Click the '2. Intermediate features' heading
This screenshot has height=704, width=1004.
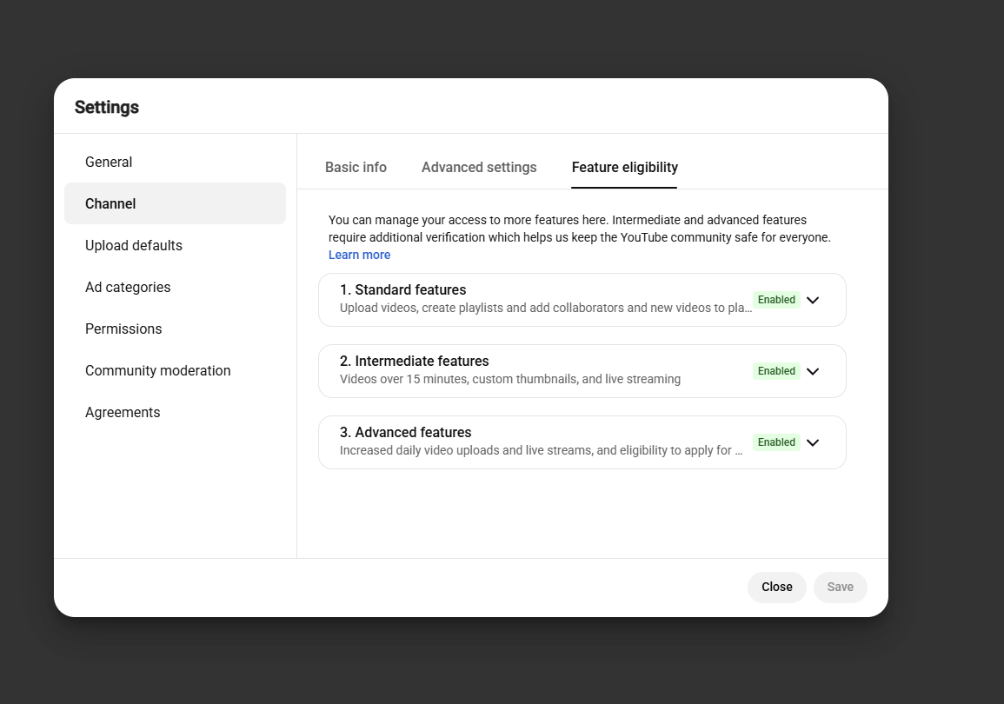click(x=415, y=361)
